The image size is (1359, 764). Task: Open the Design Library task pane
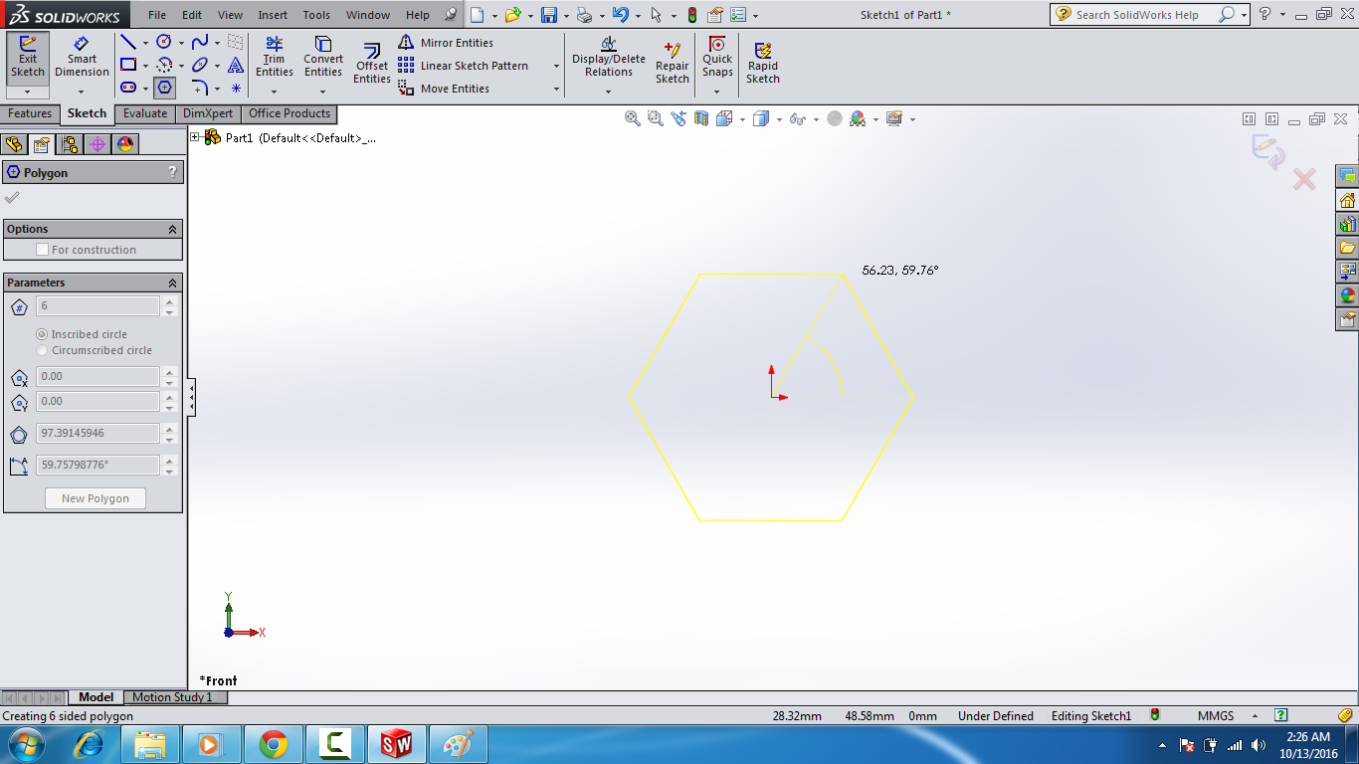tap(1348, 224)
